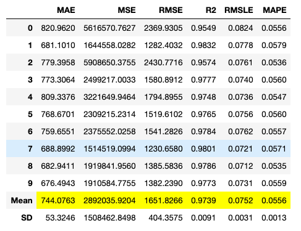Click MAE value 681.1010
301x231 pixels.
pos(58,45)
